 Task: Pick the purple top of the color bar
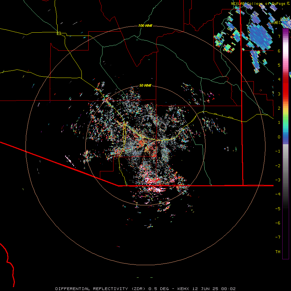[x=286, y=32]
